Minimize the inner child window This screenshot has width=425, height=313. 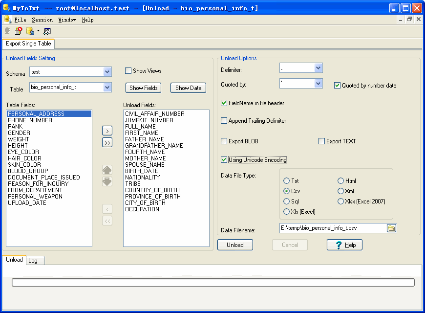tap(401, 19)
